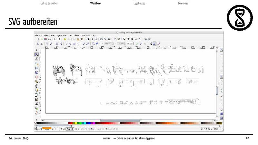Screen dimensions: 258x145
Task: Select the Zoom magnifier tool
Action: click(36, 63)
